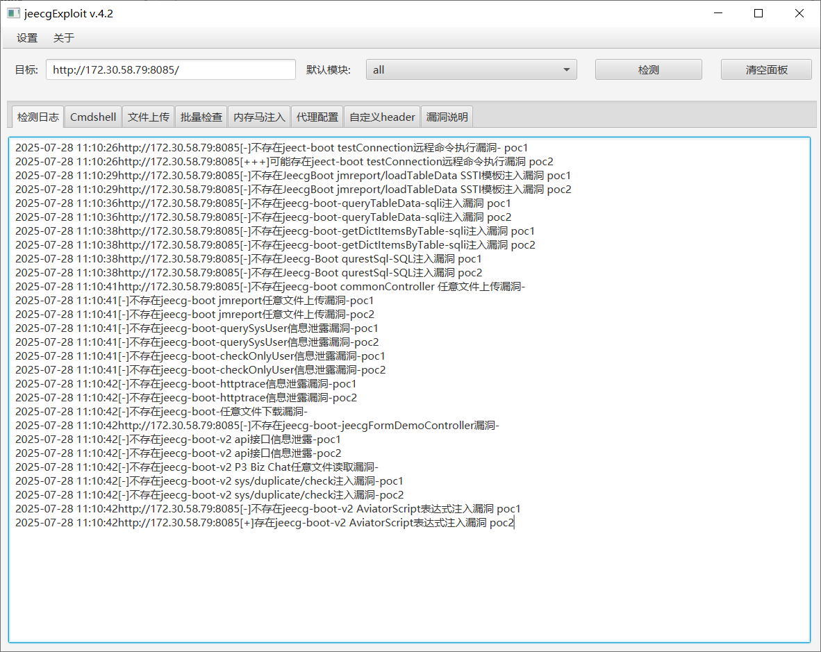
Task: Click log line getDictItemsByTable-sqli注入漏洞 poc2
Action: [275, 245]
